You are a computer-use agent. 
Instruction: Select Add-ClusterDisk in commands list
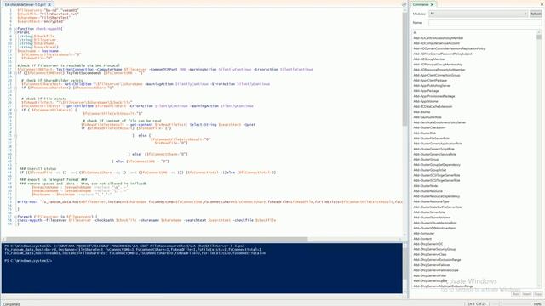(424, 133)
